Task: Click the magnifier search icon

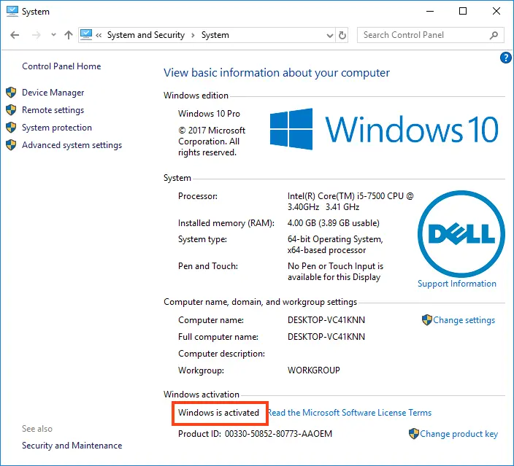Action: tap(494, 35)
